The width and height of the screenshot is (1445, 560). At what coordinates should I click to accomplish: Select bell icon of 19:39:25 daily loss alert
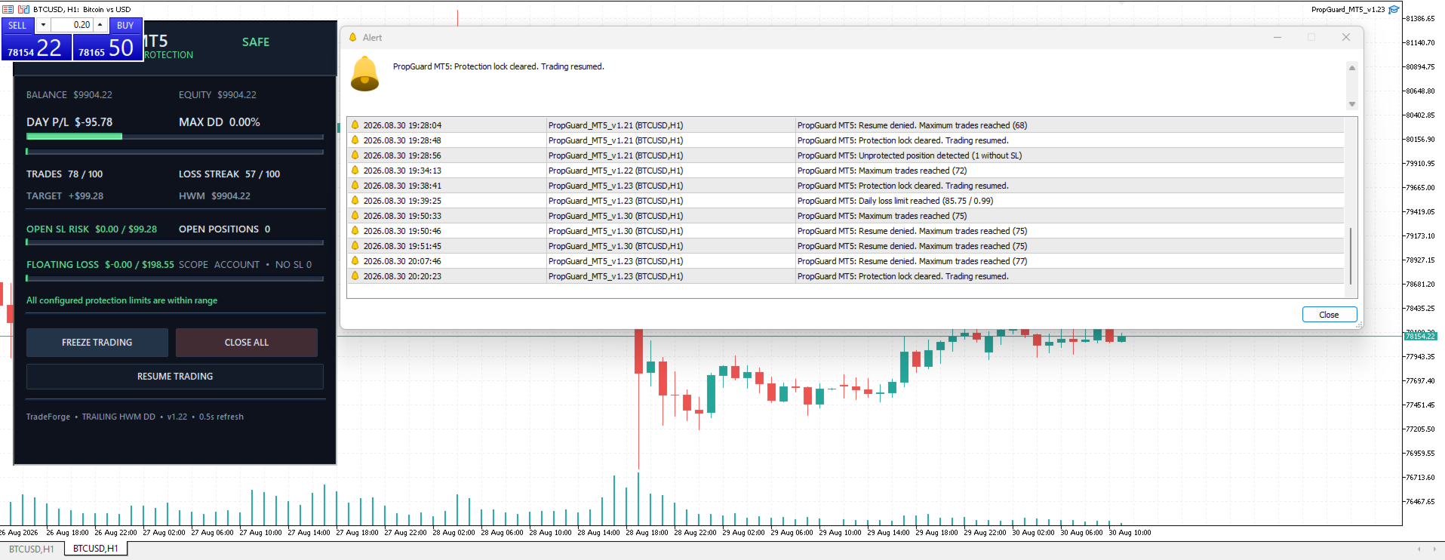(x=355, y=201)
